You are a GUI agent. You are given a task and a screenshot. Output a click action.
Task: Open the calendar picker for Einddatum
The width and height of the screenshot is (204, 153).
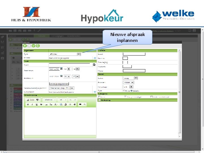click(61, 76)
